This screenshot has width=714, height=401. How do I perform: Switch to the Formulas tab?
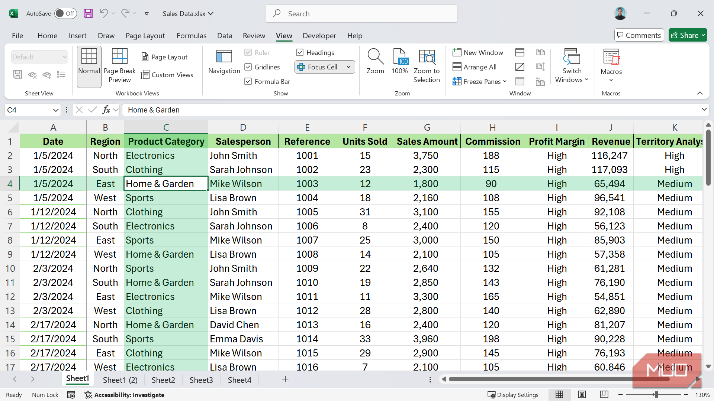[x=191, y=36]
